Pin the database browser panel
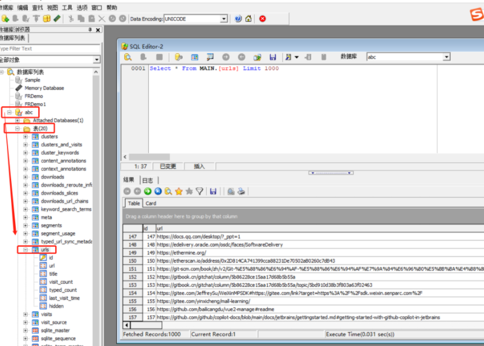The width and height of the screenshot is (484, 346). (90, 29)
